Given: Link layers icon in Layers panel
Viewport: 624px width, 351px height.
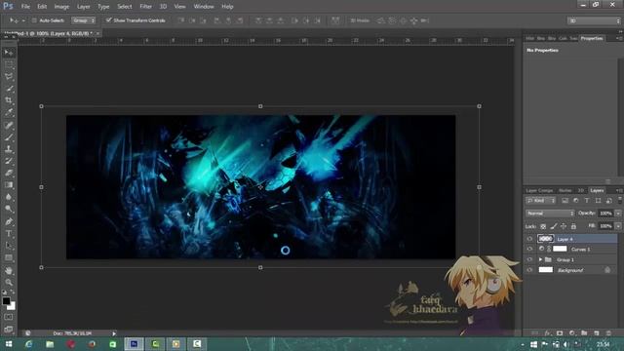Looking at the screenshot, I should pos(535,333).
